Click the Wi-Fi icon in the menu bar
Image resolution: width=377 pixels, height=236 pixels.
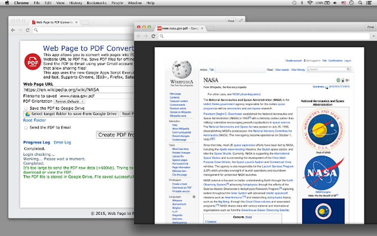point(310,3)
